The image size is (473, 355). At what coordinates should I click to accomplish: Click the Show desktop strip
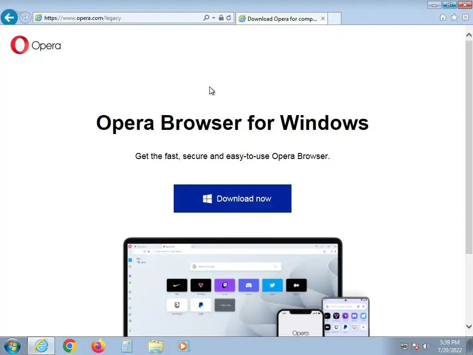click(470, 346)
